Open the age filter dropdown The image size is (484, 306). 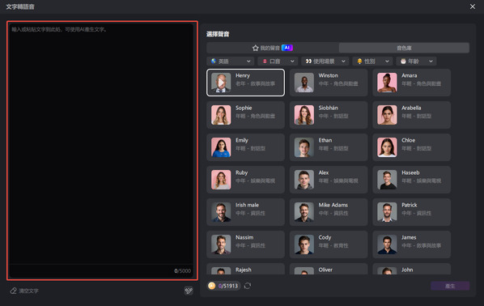(x=416, y=62)
